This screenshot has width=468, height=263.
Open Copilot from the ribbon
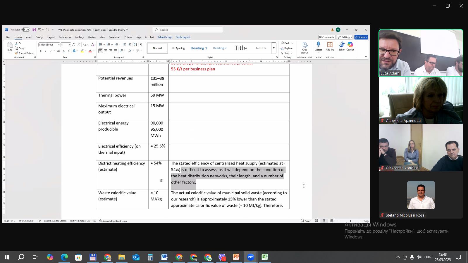click(350, 46)
